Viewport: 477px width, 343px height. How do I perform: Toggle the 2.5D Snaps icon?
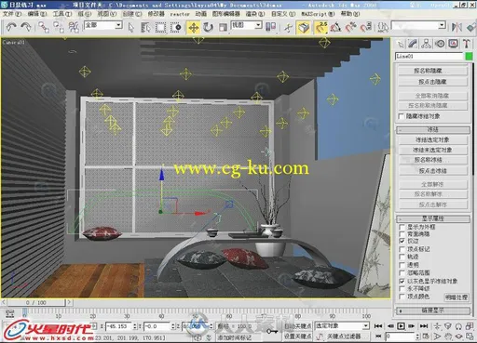tap(320, 28)
